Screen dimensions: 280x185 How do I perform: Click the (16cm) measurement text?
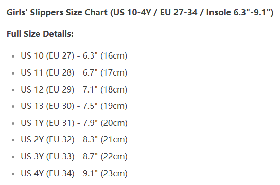click(114, 55)
